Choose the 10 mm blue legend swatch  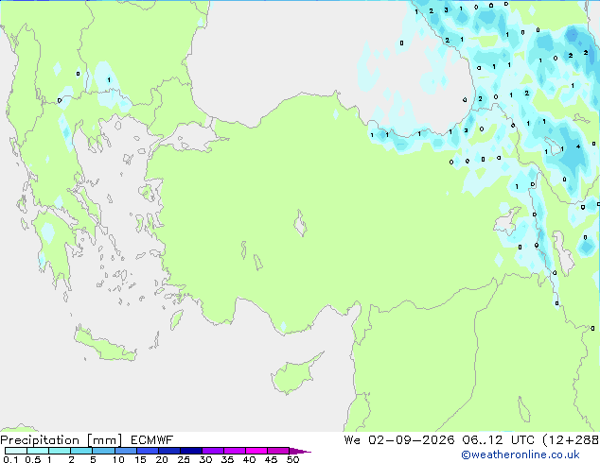[125, 451]
